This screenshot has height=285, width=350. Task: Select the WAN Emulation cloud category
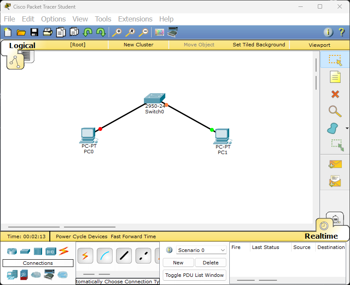point(36,275)
